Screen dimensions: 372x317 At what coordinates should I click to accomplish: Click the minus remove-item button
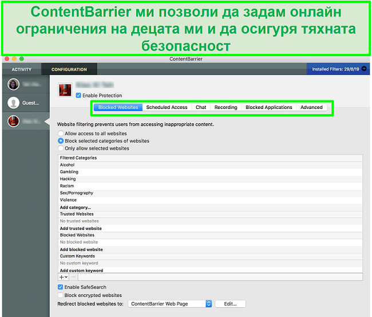[x=74, y=277]
